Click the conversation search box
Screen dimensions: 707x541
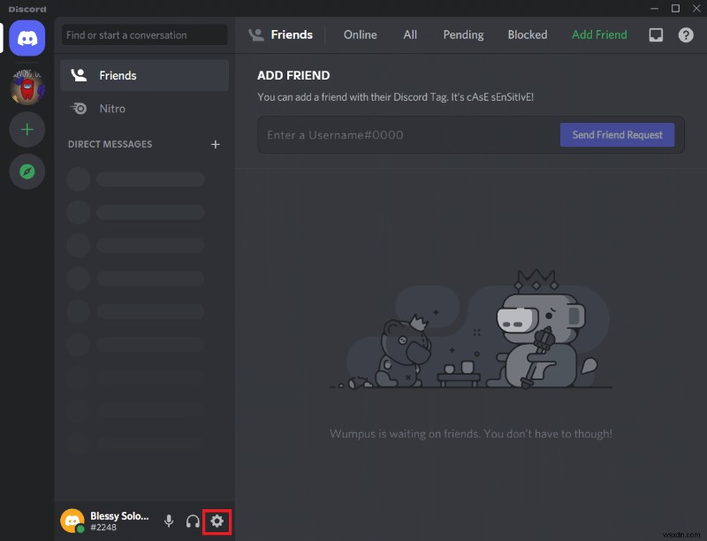tap(143, 34)
